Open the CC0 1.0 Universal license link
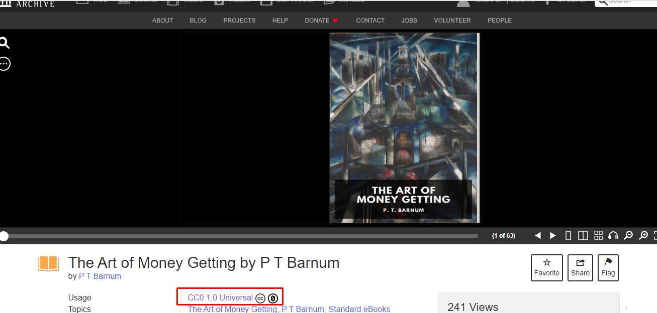 click(x=220, y=298)
